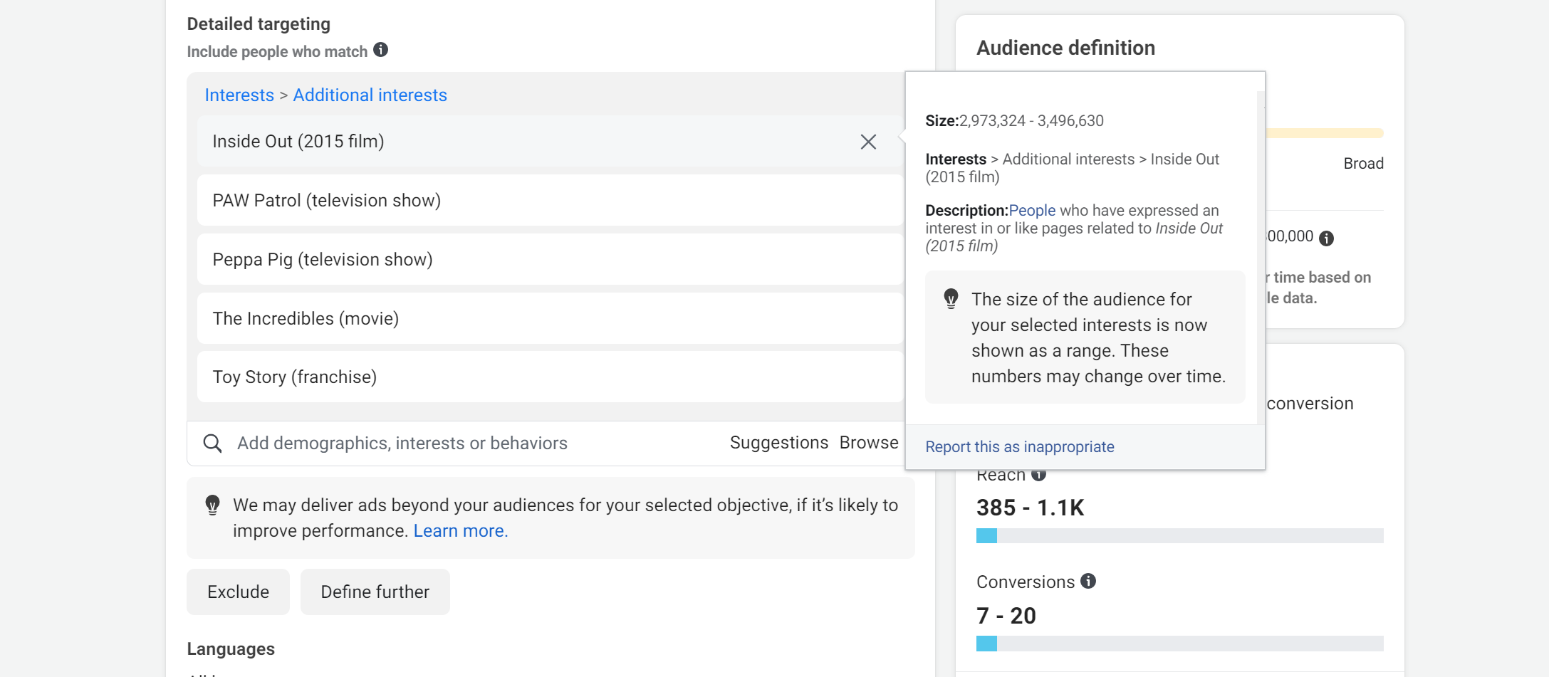
Task: Click the info icon beside the audience size number
Action: point(1326,238)
